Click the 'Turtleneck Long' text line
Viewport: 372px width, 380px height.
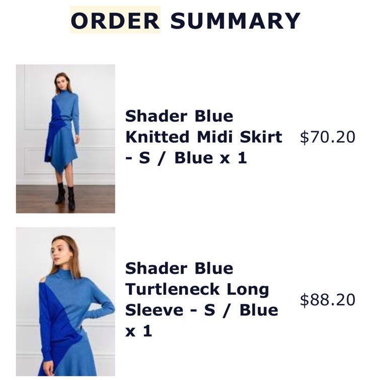click(x=197, y=289)
